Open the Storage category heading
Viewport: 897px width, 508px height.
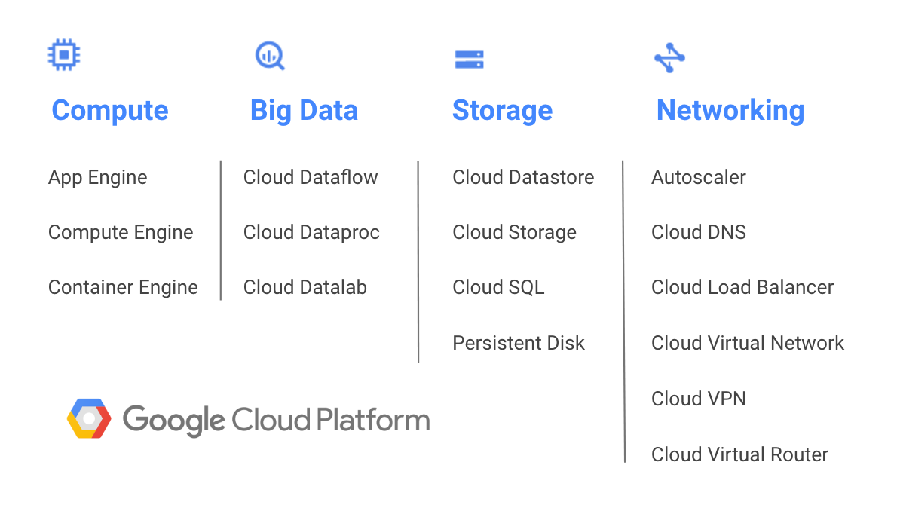pyautogui.click(x=502, y=110)
